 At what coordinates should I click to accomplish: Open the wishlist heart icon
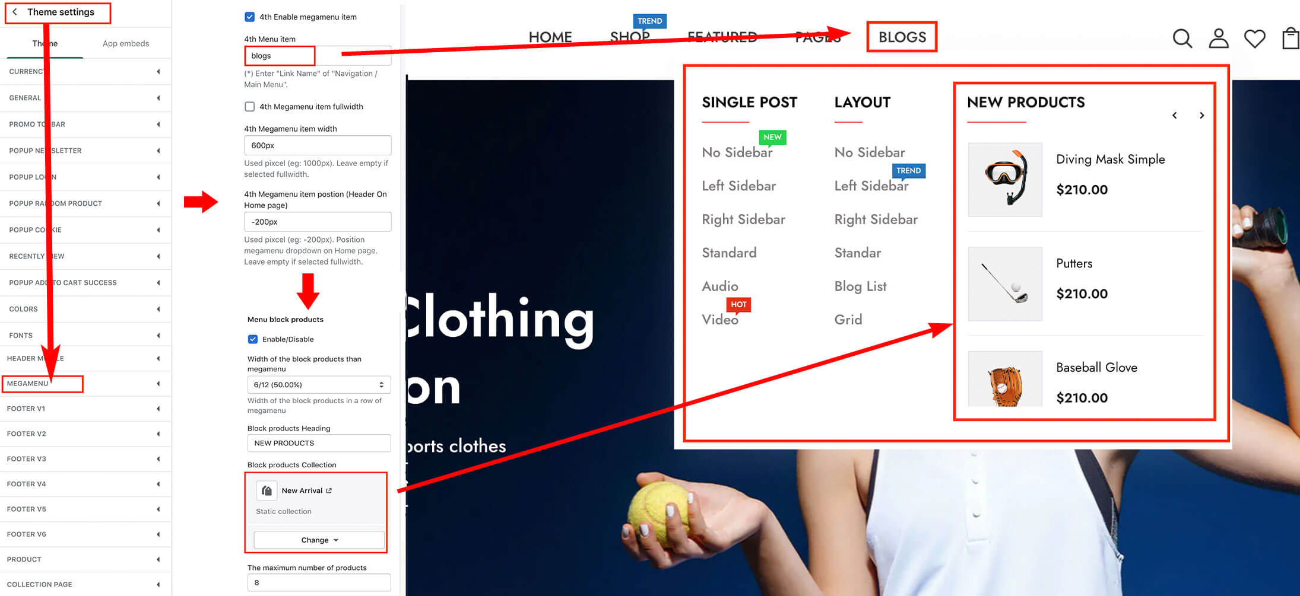coord(1255,39)
